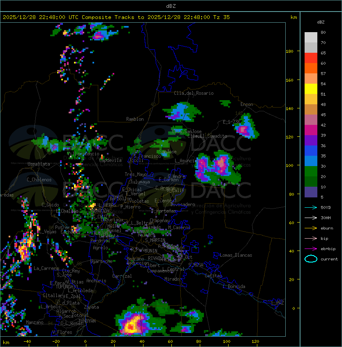This screenshot has width=342, height=347.
Task: Click the cyan current ellipse legend icon
Action: pyautogui.click(x=311, y=259)
